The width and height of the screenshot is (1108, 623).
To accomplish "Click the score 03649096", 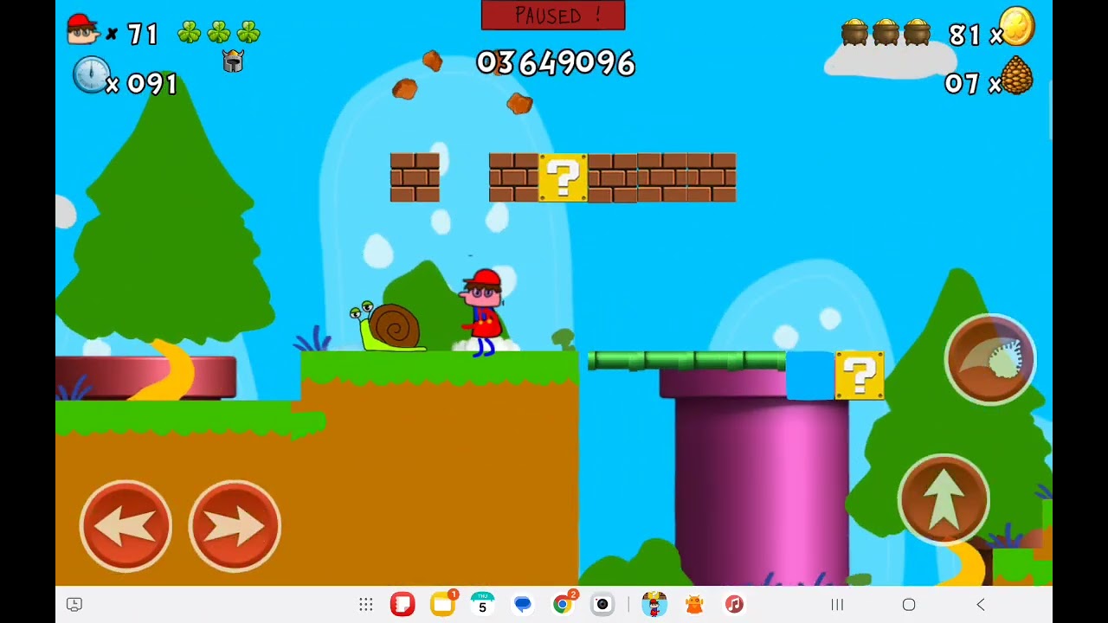I will click(x=555, y=63).
